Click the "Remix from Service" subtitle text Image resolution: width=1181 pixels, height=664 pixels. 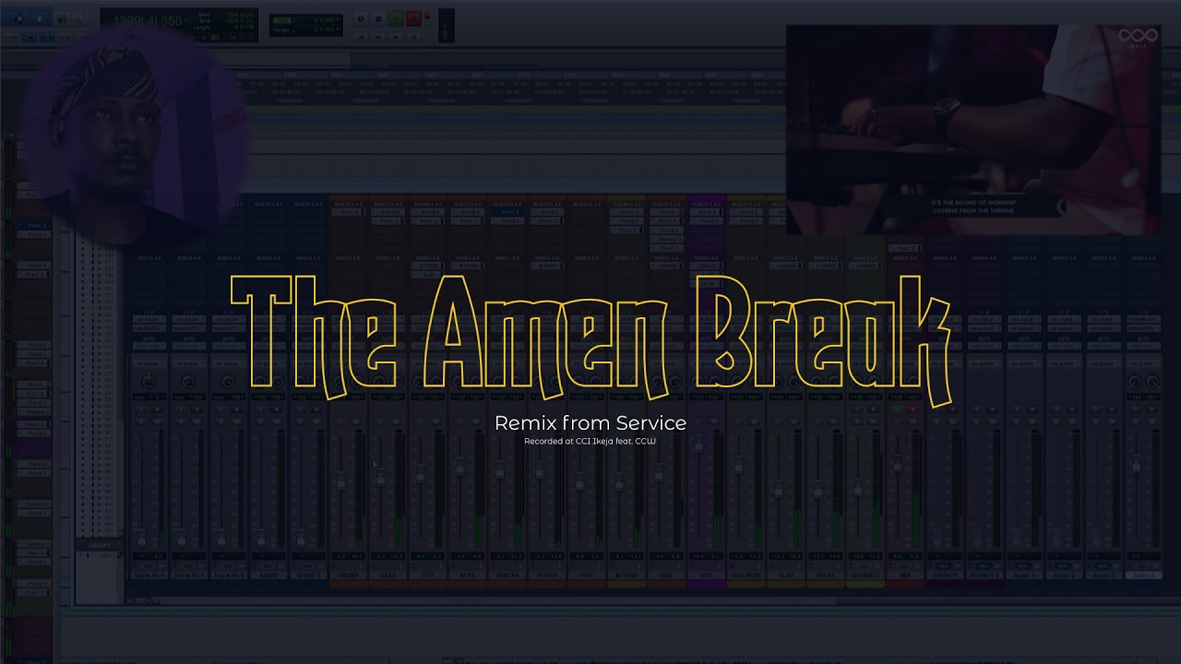(x=590, y=423)
